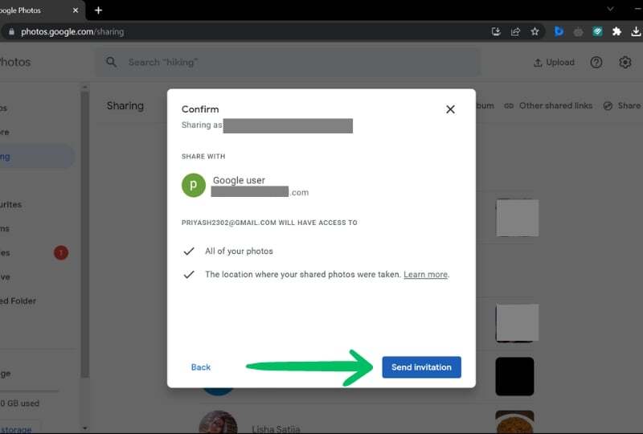Click 'All of your photos' text
This screenshot has height=434, width=643.
[x=239, y=251]
